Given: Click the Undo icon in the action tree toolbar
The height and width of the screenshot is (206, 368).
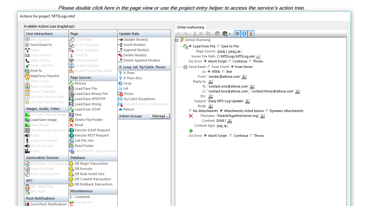Looking at the screenshot, I should pyautogui.click(x=179, y=34).
